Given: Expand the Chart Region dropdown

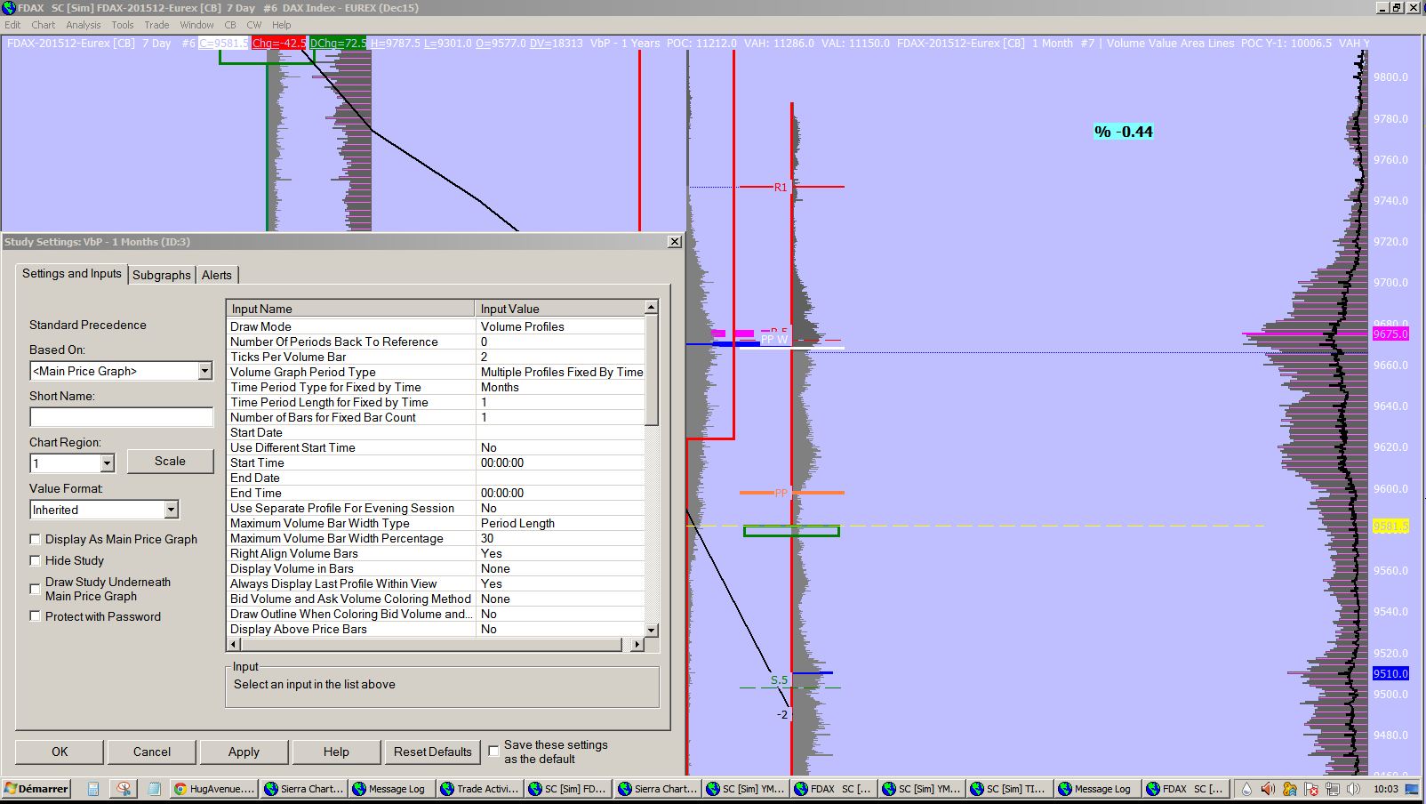Looking at the screenshot, I should click(x=107, y=463).
